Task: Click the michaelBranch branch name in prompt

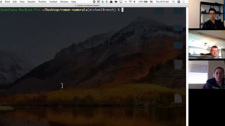Action: click(x=102, y=10)
